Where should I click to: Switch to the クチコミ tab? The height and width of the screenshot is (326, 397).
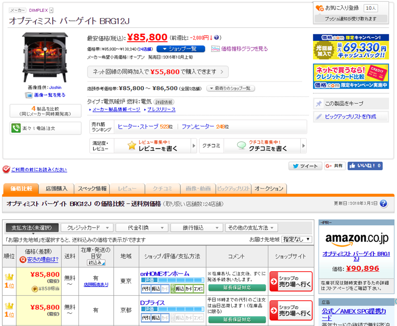163,188
